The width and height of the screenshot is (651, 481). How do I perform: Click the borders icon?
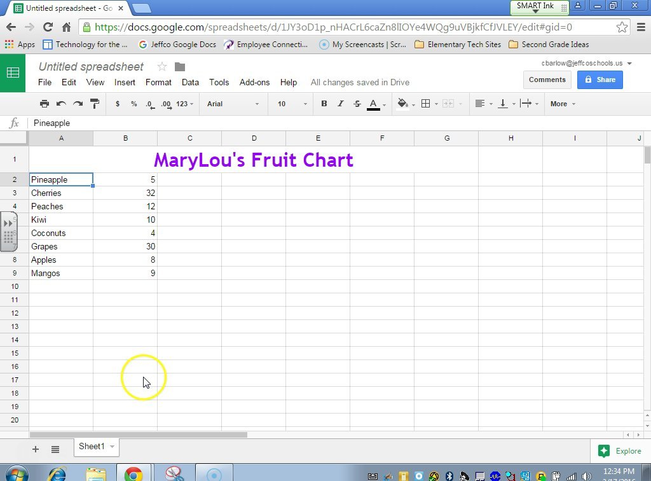coord(426,103)
